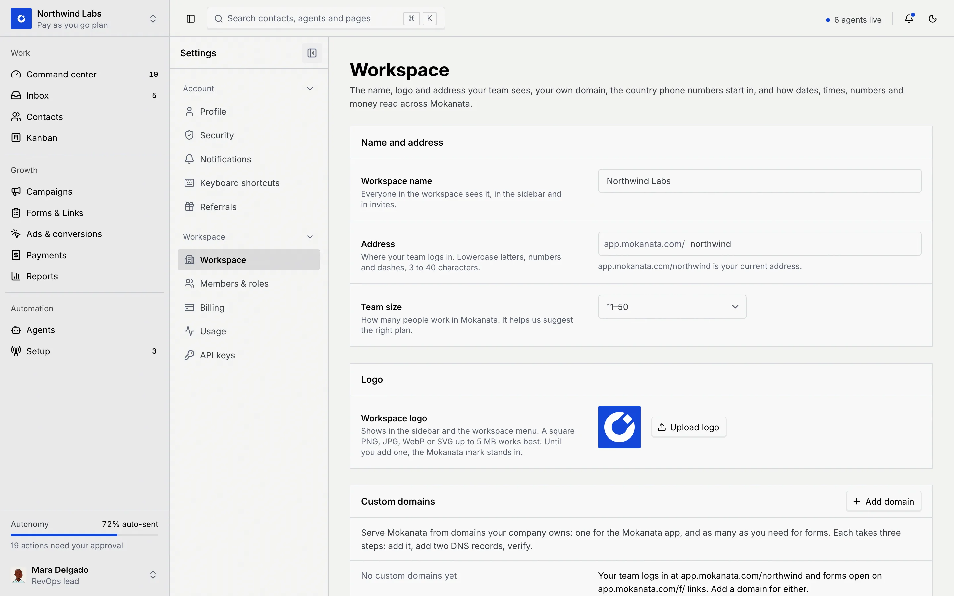Screen dimensions: 954x596
Task: Click the Autonomy progress bar
Action: click(x=84, y=535)
